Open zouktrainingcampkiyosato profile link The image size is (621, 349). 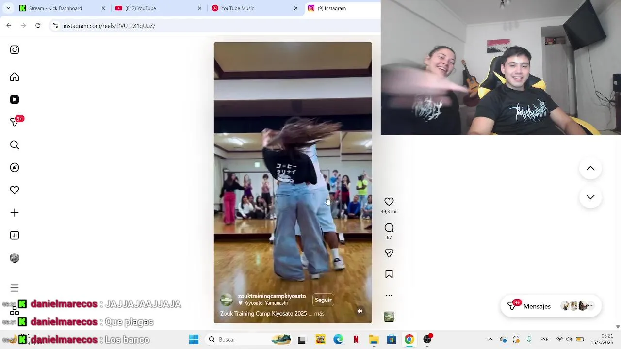tap(272, 296)
